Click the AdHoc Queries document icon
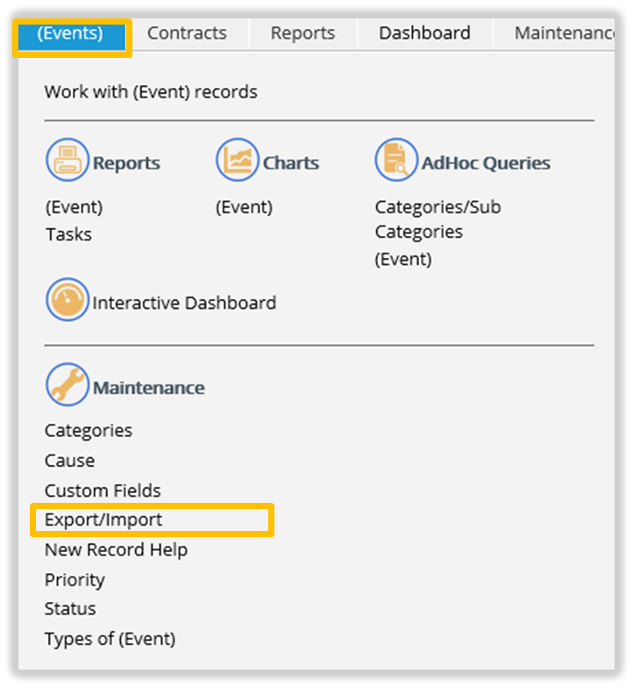Image resolution: width=633 pixels, height=688 pixels. [x=396, y=161]
